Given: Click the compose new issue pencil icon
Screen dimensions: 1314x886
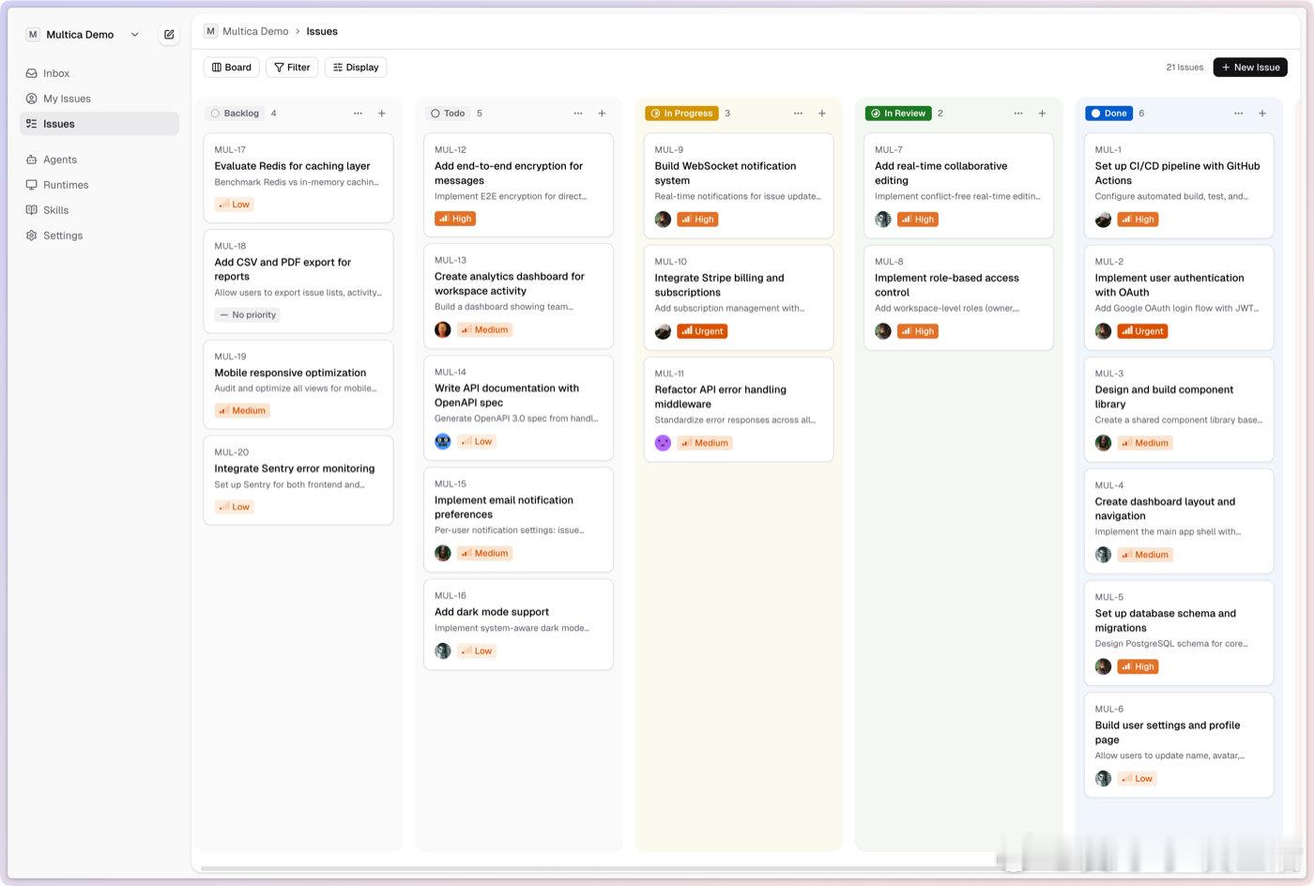Looking at the screenshot, I should coord(169,35).
